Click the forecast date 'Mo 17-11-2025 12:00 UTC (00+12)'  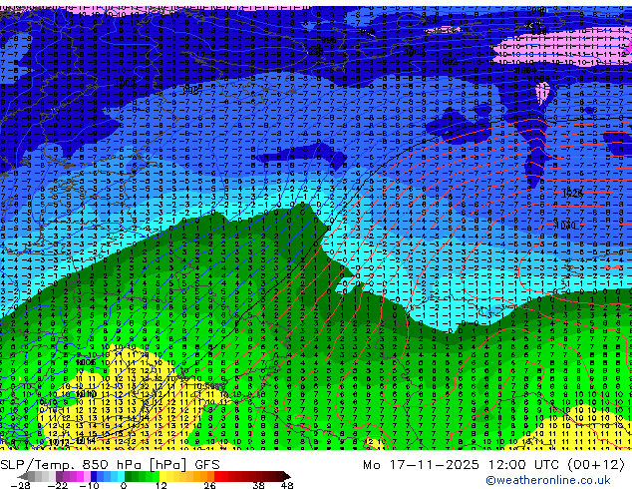493,465
